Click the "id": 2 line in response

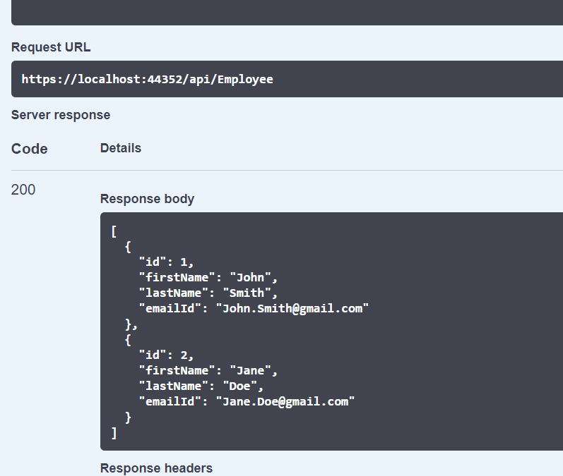click(166, 355)
